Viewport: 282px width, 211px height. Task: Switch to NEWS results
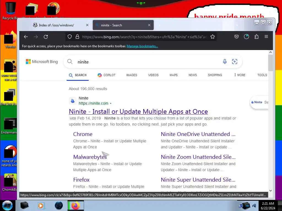coord(192,75)
